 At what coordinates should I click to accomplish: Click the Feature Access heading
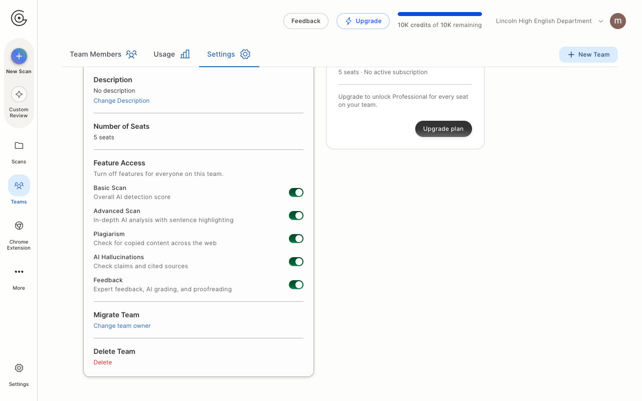[x=119, y=163]
